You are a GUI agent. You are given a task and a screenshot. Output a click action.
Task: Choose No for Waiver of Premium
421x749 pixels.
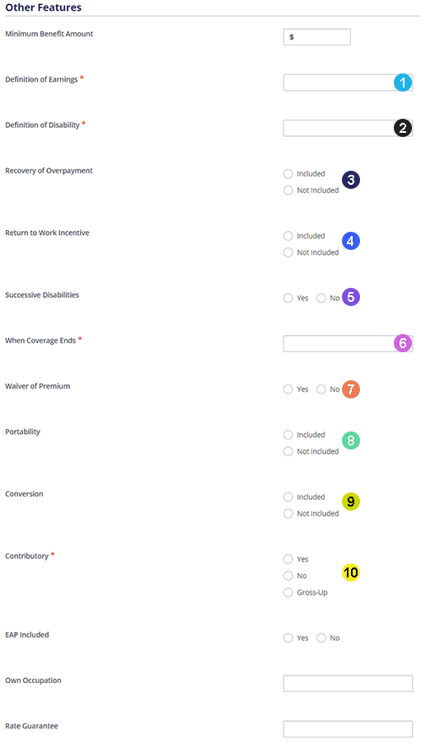[321, 389]
